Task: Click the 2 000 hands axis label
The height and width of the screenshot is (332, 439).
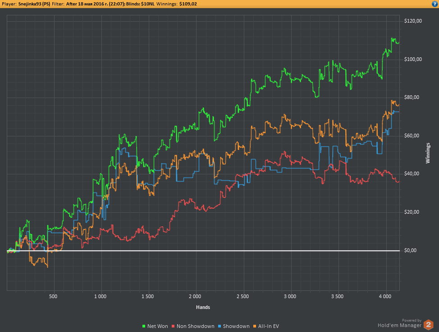Action: click(x=195, y=296)
